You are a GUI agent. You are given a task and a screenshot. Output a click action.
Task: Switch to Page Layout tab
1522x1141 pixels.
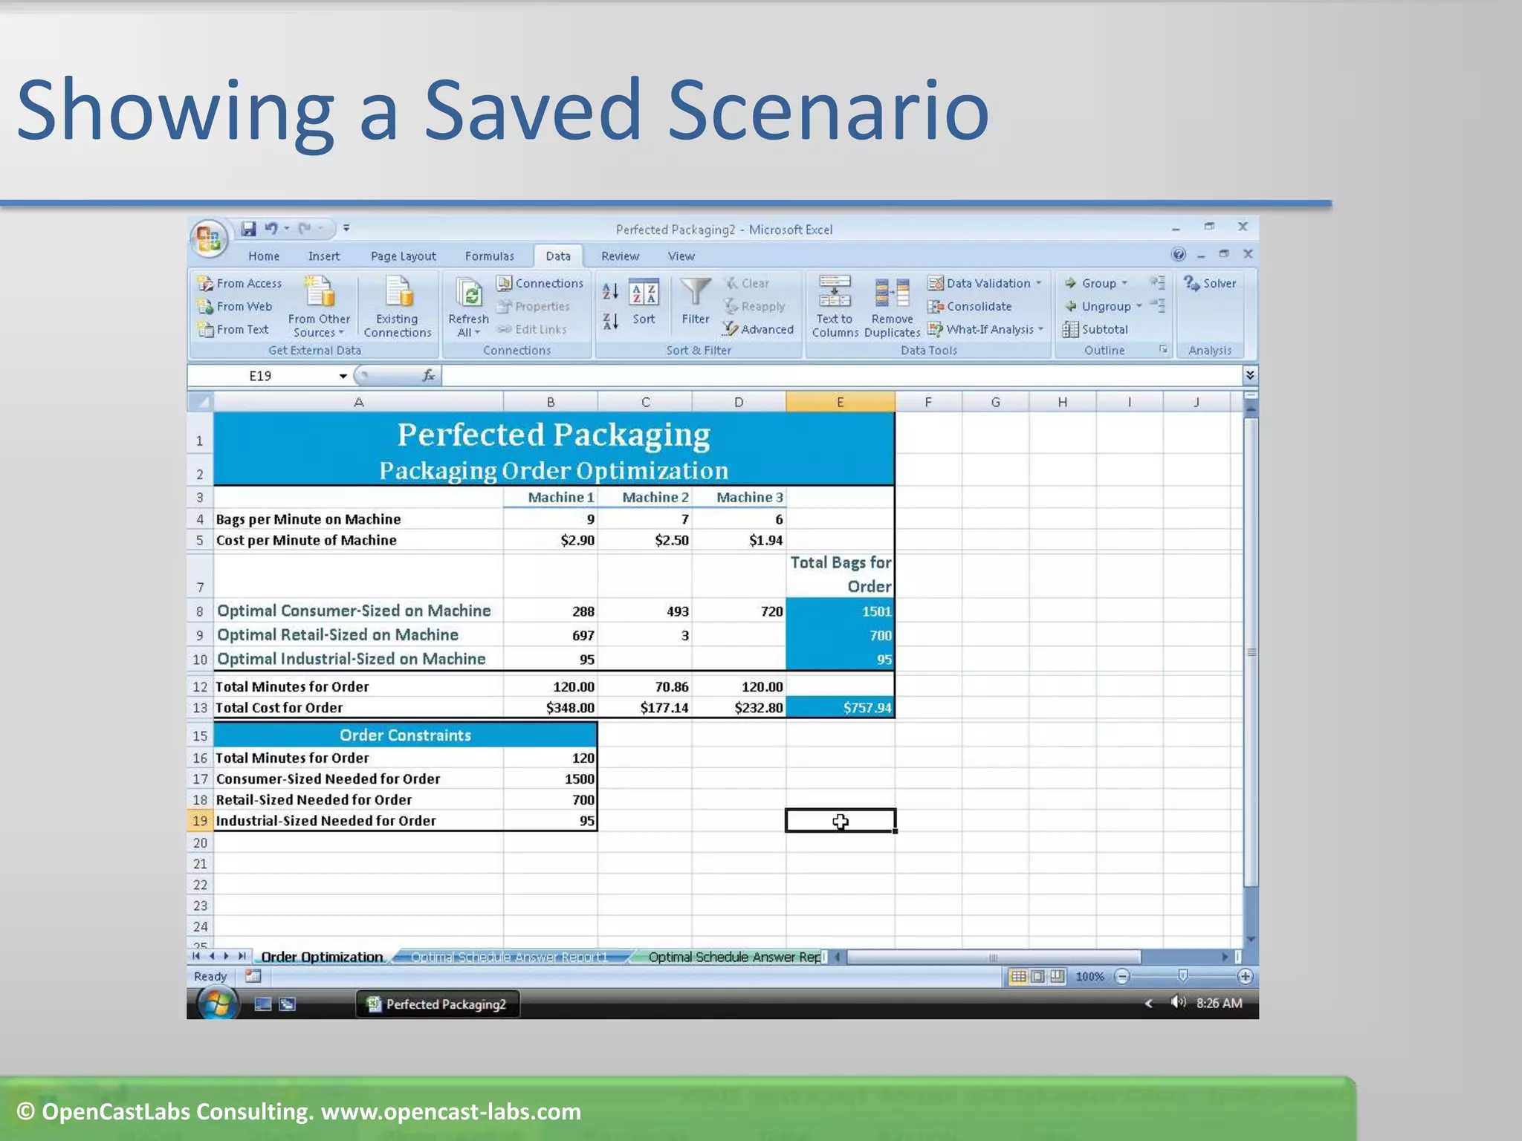403,256
